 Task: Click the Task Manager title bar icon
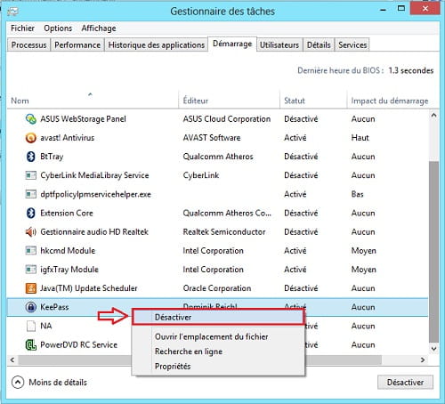(13, 12)
